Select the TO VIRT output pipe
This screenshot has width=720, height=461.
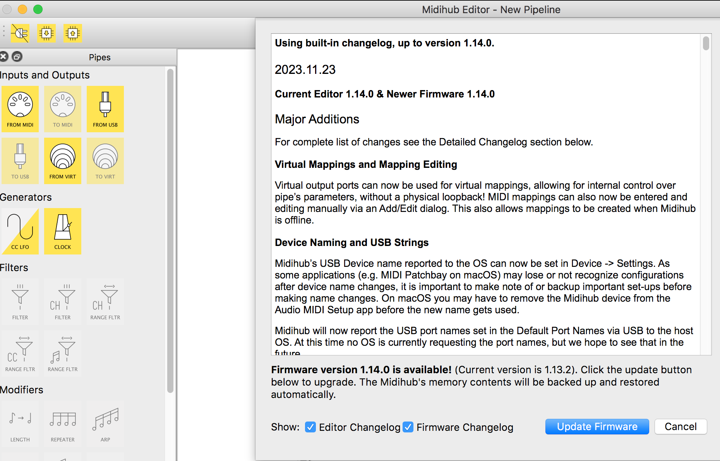coord(105,160)
